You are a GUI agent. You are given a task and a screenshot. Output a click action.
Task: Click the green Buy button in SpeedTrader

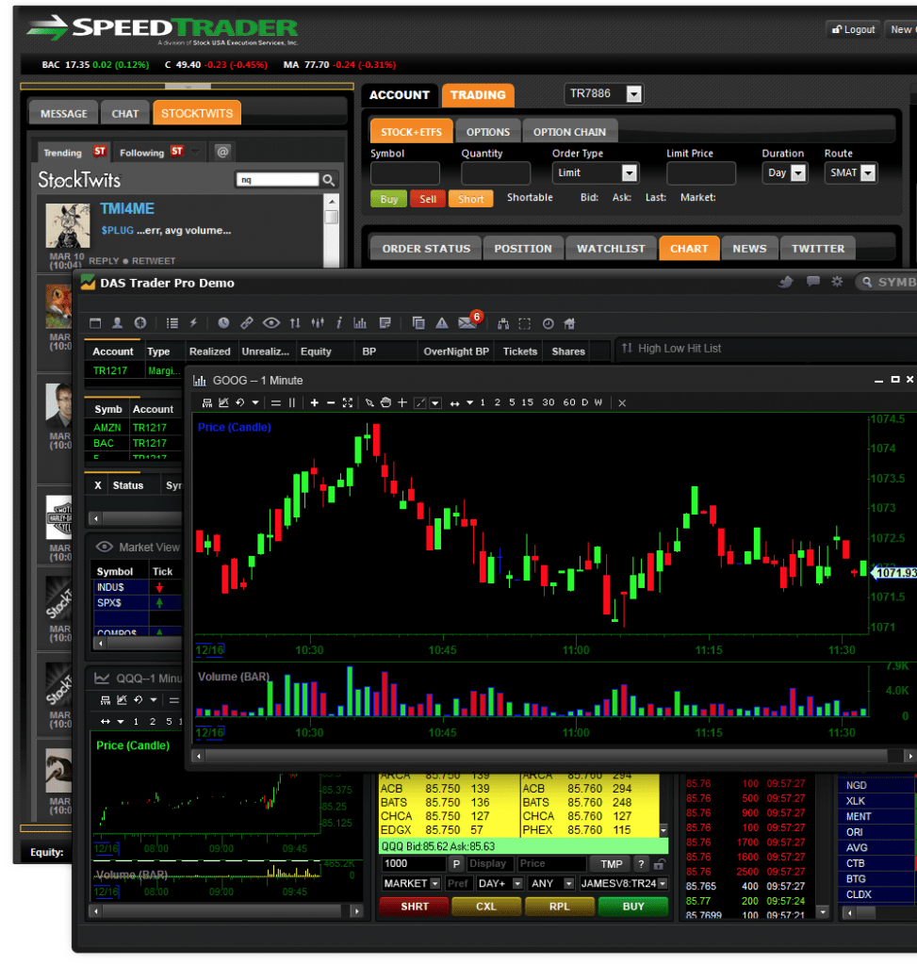point(388,199)
